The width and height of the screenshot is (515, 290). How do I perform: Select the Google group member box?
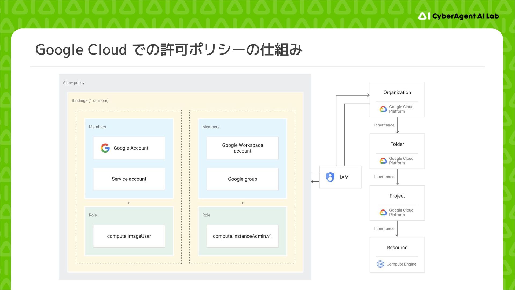[242, 179]
